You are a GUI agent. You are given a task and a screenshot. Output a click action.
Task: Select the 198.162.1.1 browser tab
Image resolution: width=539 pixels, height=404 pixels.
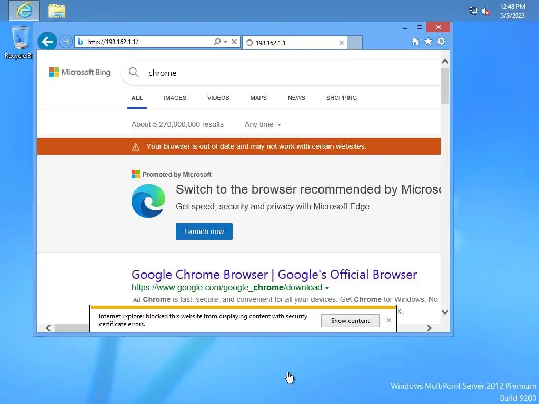(295, 43)
